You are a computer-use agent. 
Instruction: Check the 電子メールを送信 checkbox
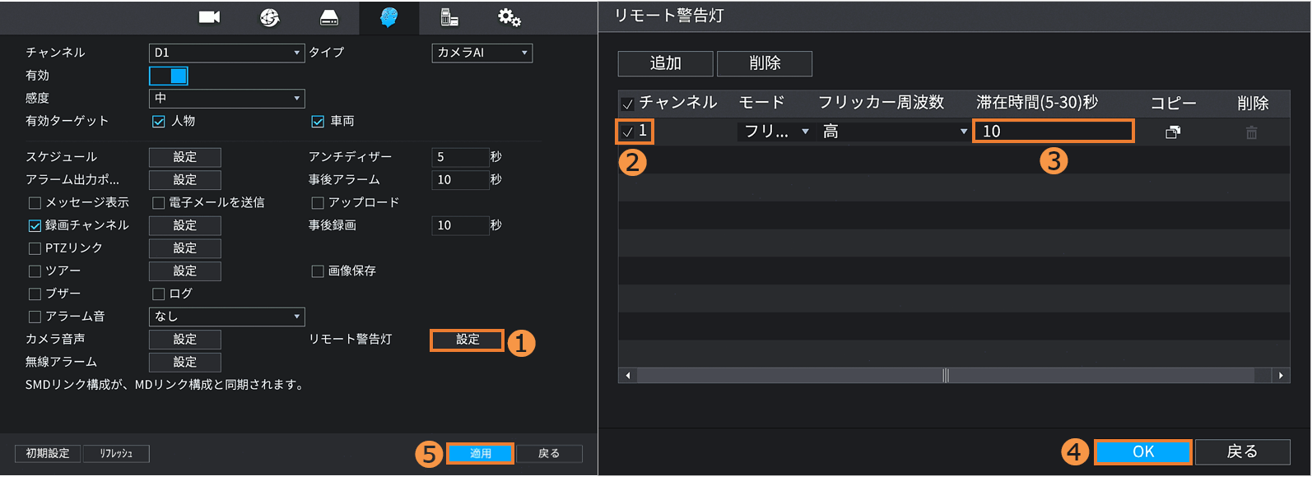tap(159, 203)
